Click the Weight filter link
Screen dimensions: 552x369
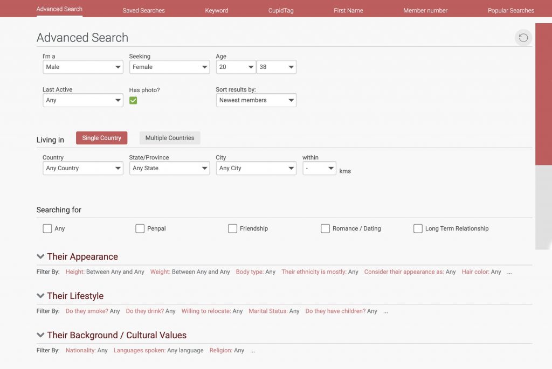point(160,272)
